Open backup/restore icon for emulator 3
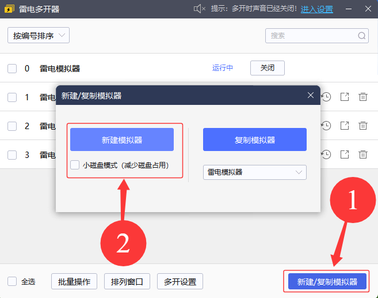 [326, 154]
